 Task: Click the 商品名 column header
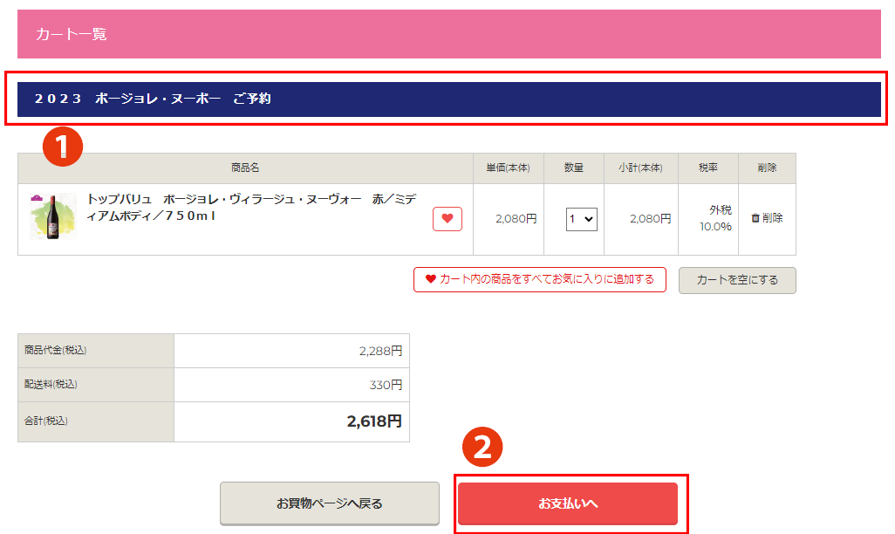pyautogui.click(x=245, y=168)
